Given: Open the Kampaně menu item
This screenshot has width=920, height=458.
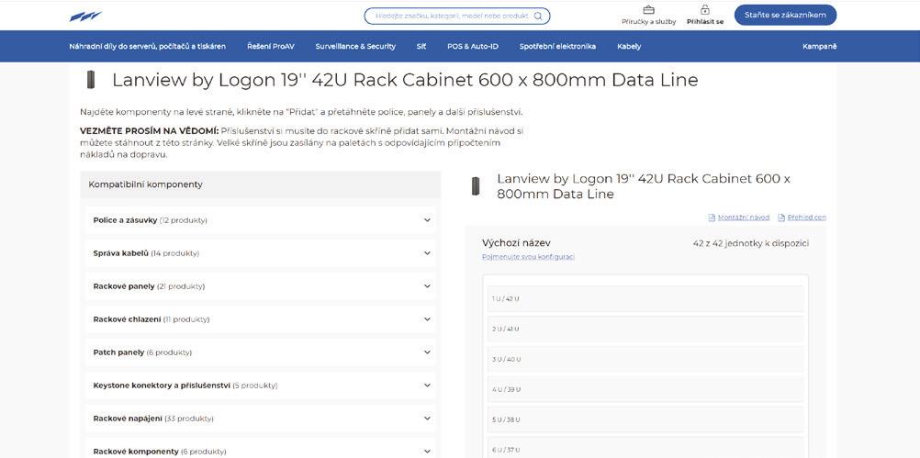Looking at the screenshot, I should click(x=820, y=46).
